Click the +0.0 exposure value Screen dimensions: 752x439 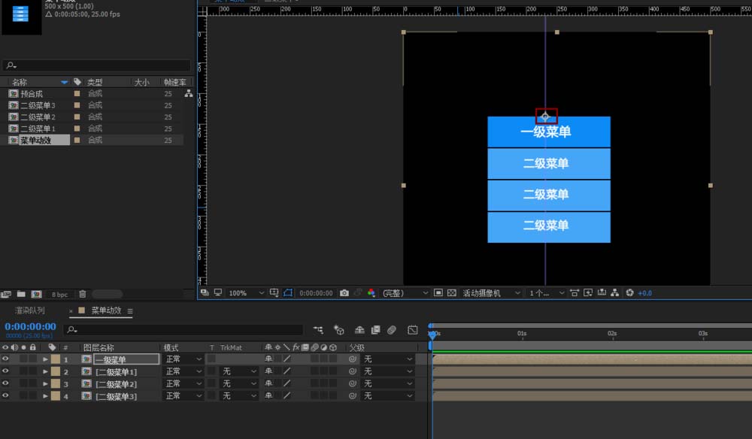[644, 293]
